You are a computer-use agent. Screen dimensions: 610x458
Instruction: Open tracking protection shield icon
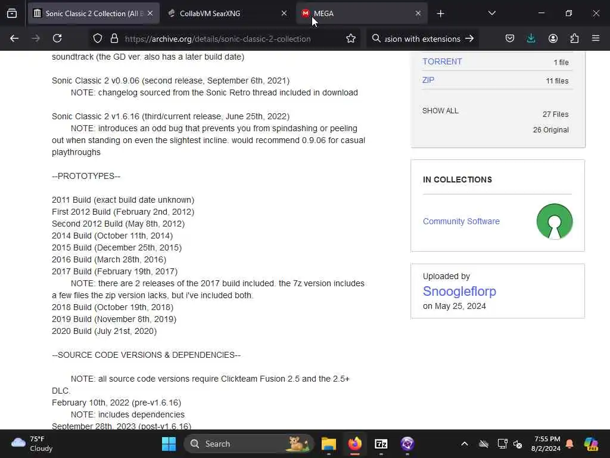pos(98,39)
